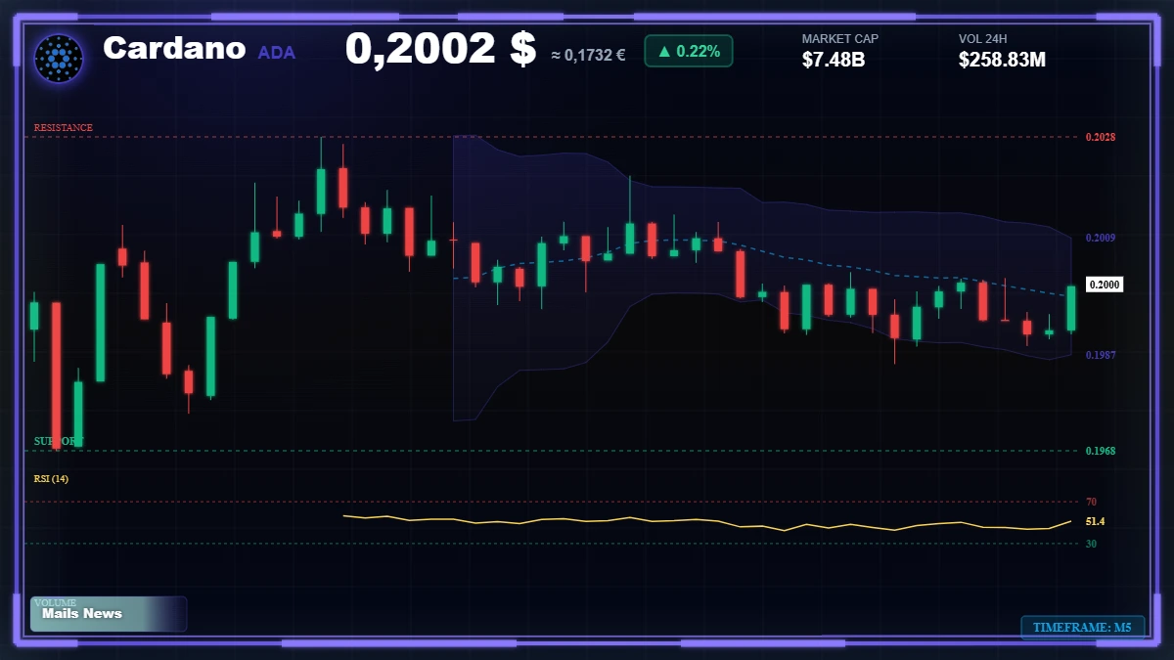Click the ≈ 0,1732 € euro value
Viewport: 1174px width, 660px height.
(x=588, y=55)
